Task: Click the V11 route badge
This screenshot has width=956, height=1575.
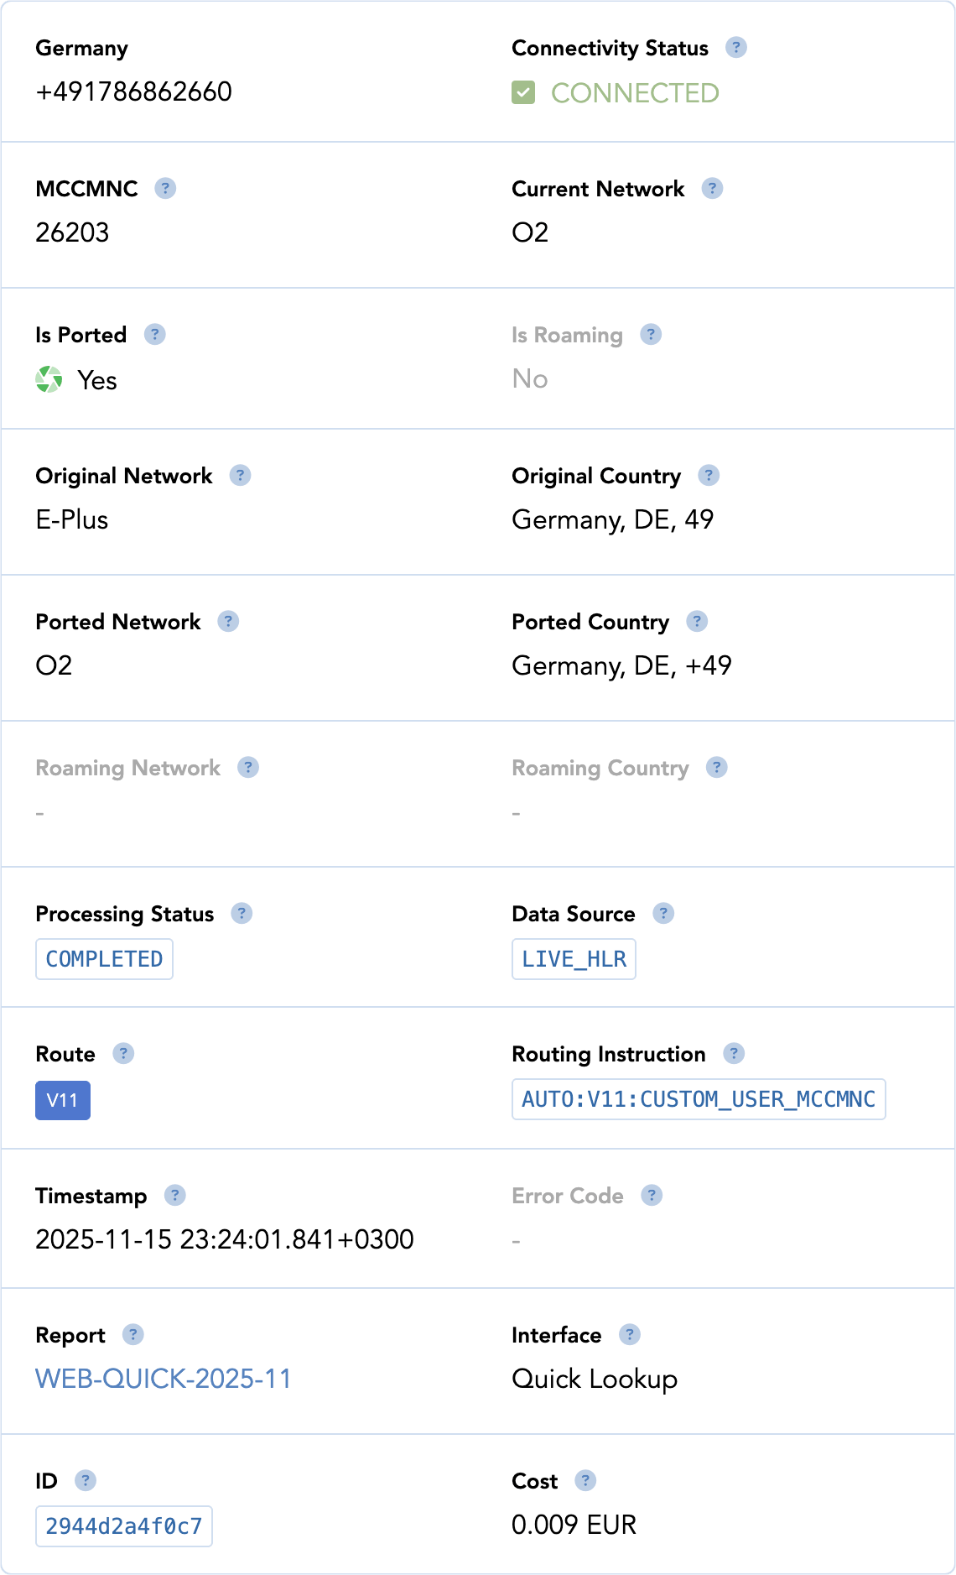Action: click(63, 1100)
